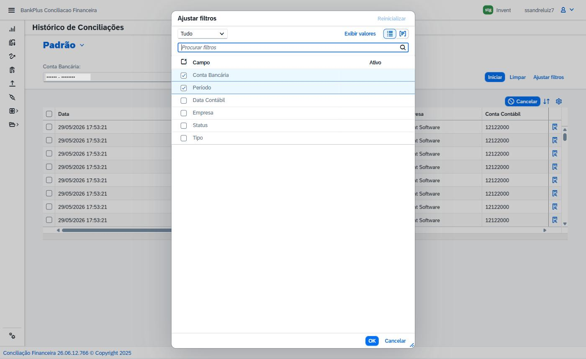The image size is (586, 359).
Task: Click the upload arrow sidebar icon
Action: tap(12, 84)
